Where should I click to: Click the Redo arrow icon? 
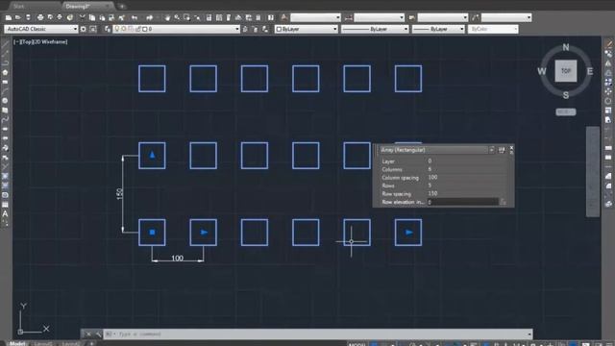point(150,17)
